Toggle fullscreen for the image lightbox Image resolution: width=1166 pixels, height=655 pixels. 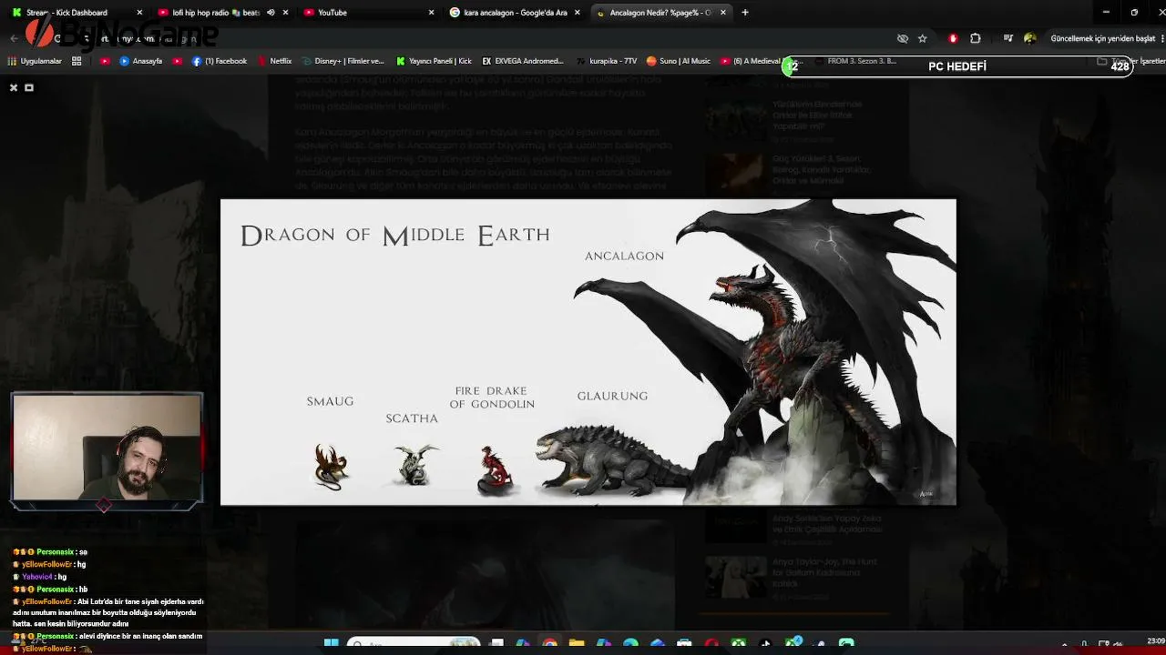[29, 87]
